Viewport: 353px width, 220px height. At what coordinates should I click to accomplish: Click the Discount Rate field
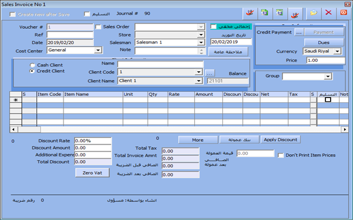[x=93, y=141]
